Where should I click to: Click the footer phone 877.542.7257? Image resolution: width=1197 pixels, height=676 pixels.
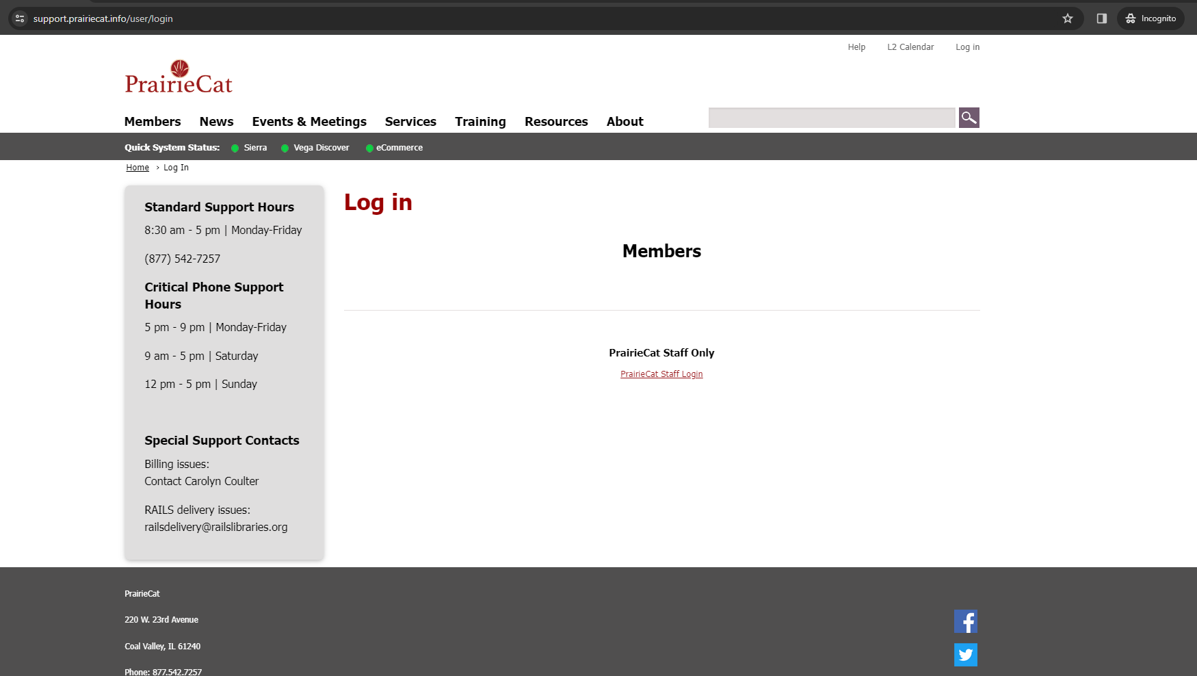[177, 672]
